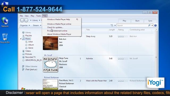170x96 pixels.
Task: Click the vertical scrollbar up arrow
Action: 156,30
